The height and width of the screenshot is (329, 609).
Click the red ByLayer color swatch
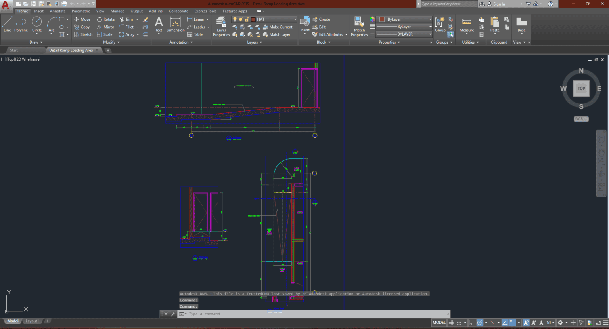tap(381, 19)
